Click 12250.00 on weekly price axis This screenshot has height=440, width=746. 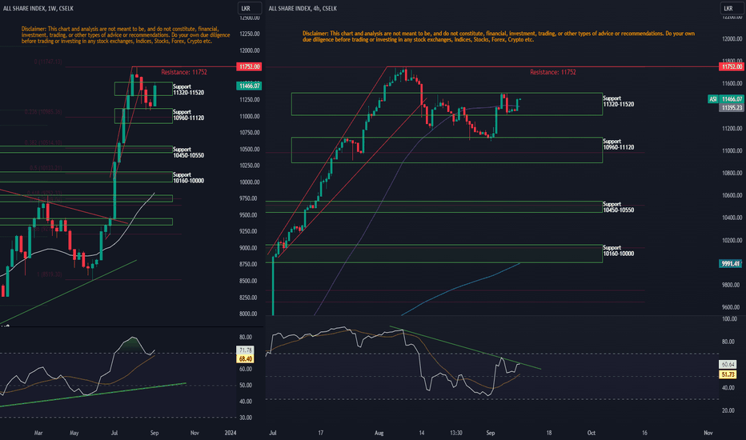coord(250,34)
